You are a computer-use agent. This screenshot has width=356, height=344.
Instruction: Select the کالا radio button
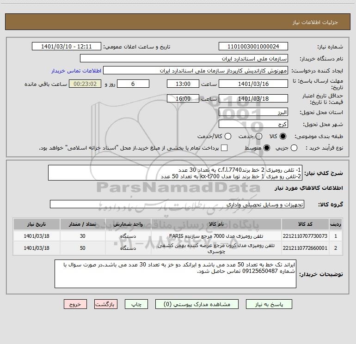283,136
